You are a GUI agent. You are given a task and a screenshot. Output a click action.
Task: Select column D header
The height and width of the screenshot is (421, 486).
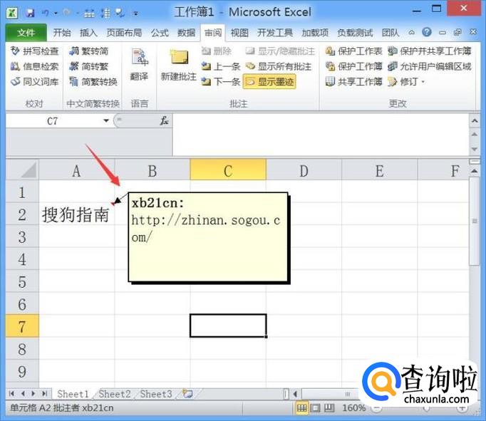click(x=304, y=170)
